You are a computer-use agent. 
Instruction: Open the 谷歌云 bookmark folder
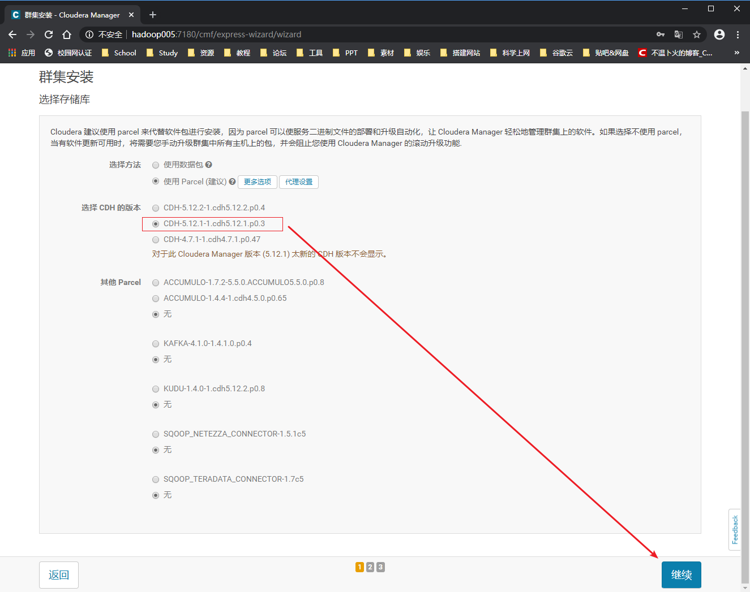(x=556, y=53)
